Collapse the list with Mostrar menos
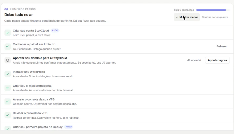The height and width of the screenshot is (134, 234). click(187, 17)
